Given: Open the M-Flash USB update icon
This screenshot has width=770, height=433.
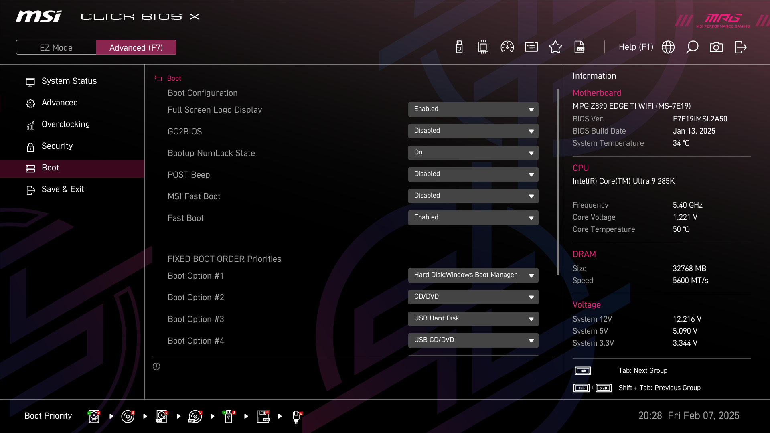Looking at the screenshot, I should coord(459,47).
